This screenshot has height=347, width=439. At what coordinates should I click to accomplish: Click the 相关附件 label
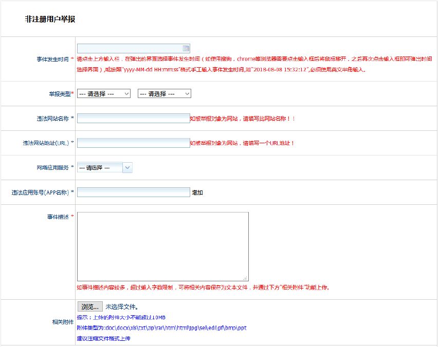pos(63,322)
